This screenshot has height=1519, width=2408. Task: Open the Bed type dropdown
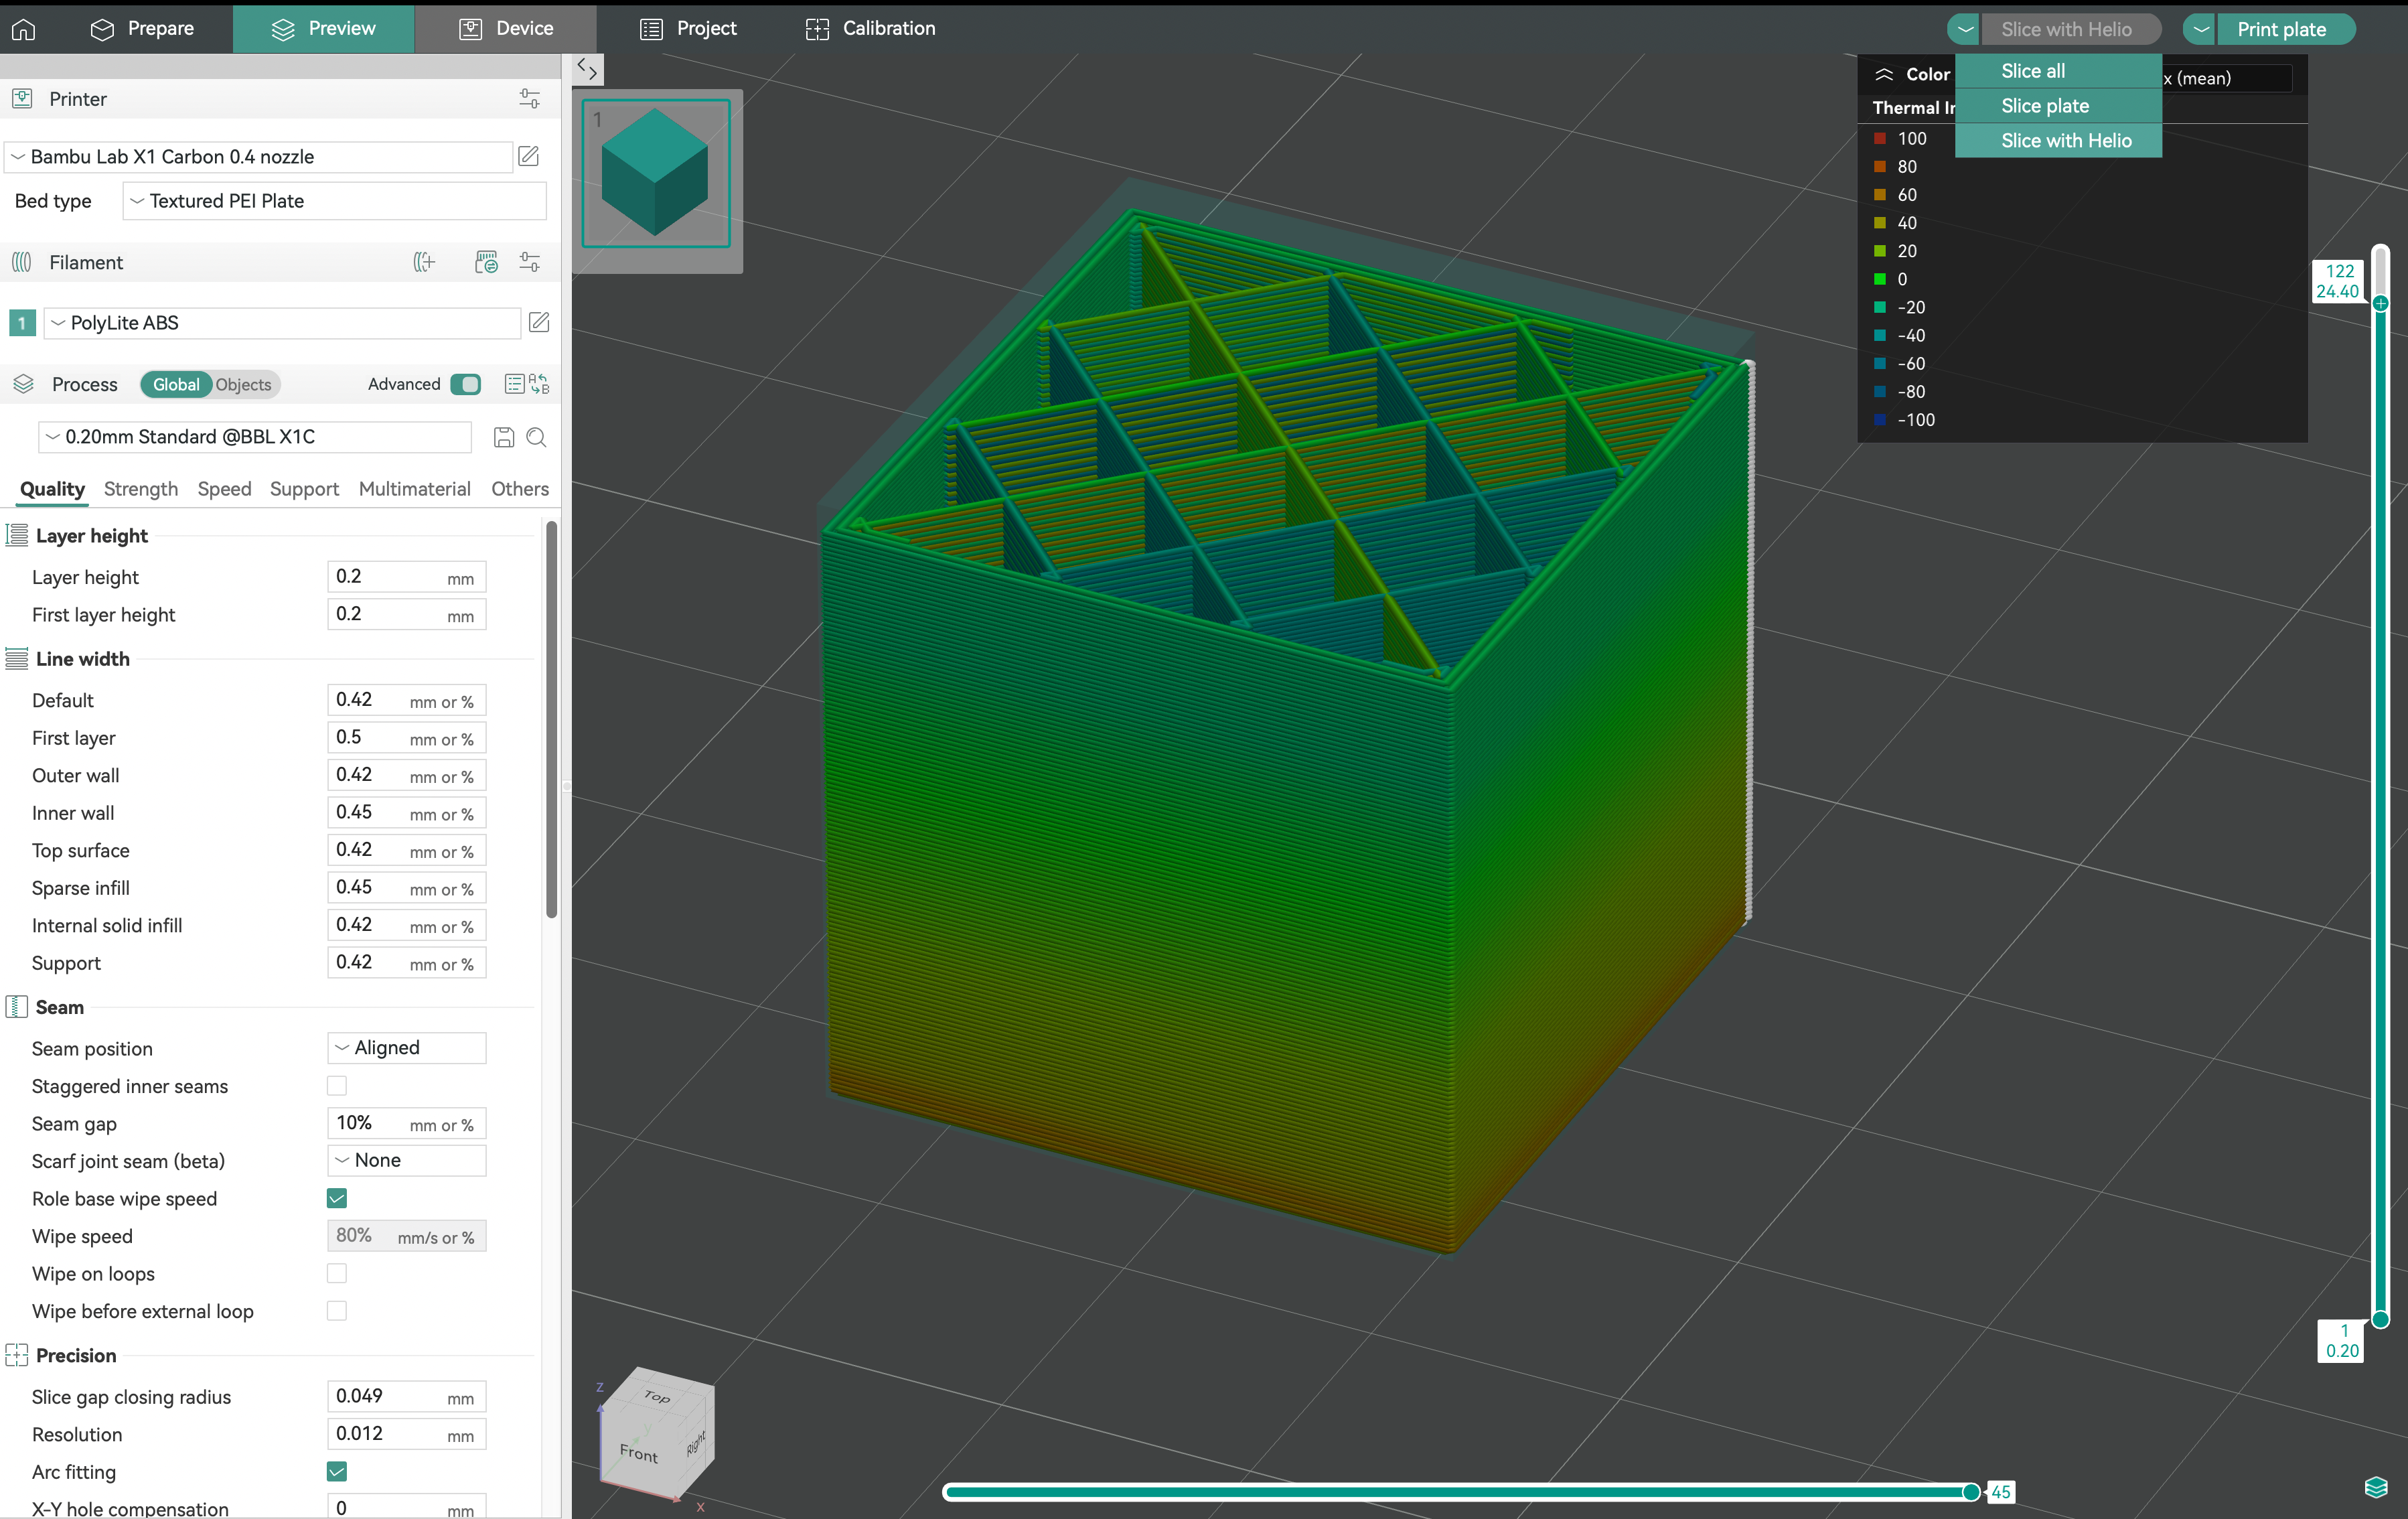335,201
